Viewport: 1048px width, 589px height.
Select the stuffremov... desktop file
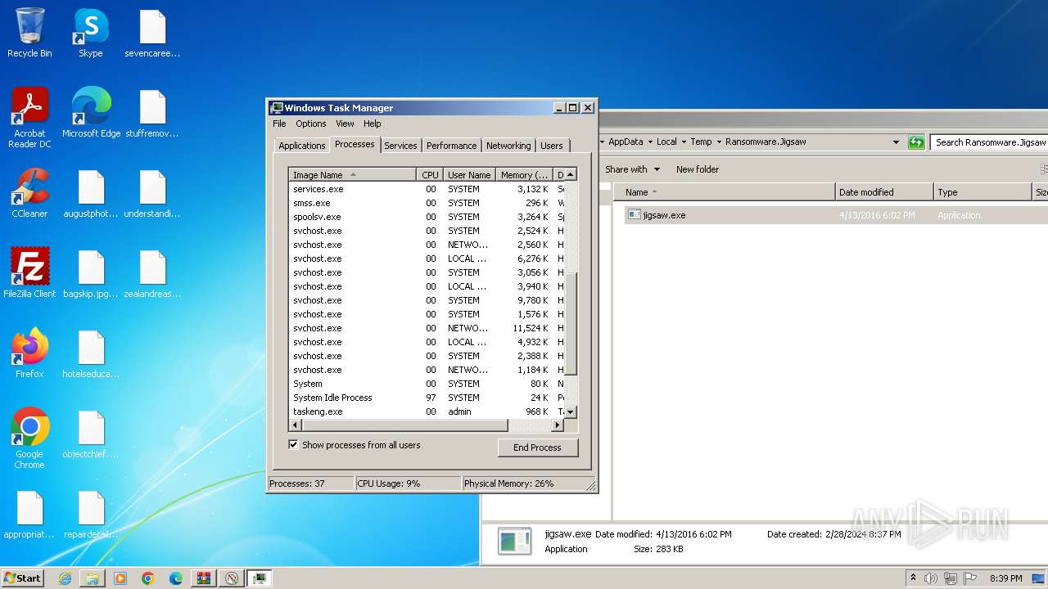[152, 113]
